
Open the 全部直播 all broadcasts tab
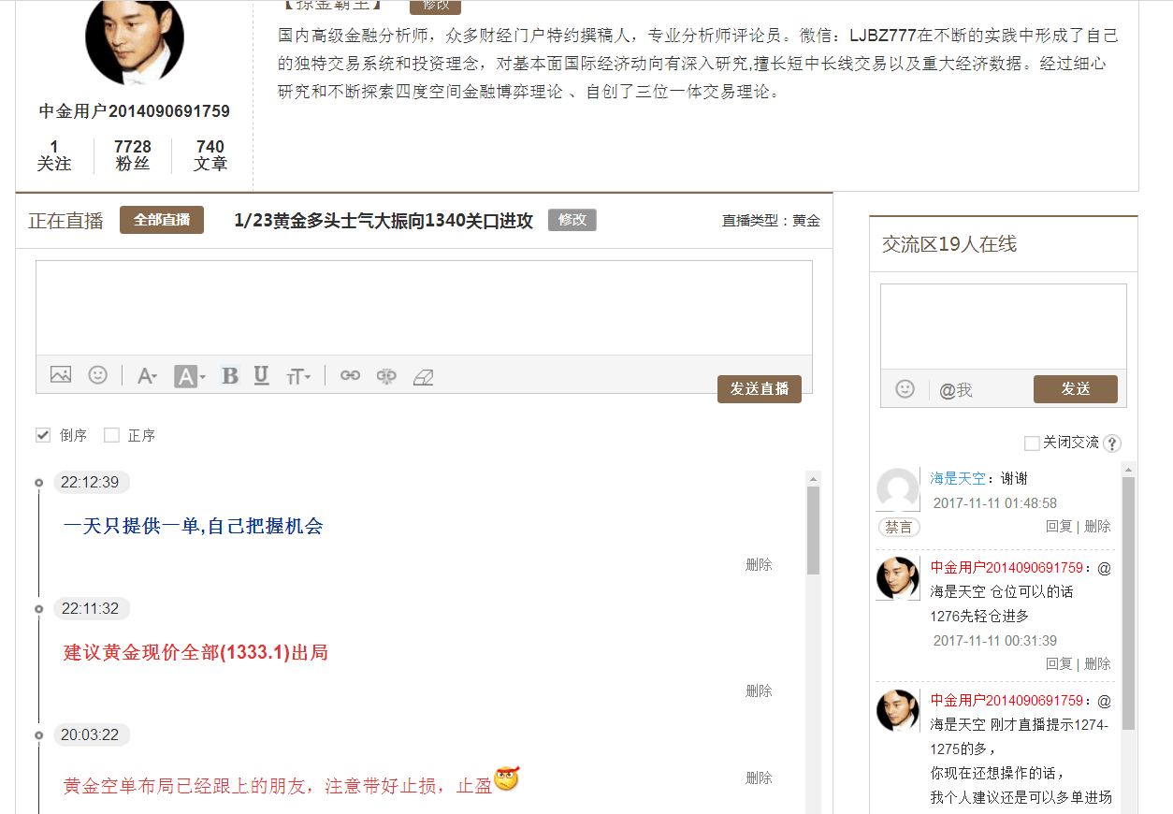coord(162,220)
